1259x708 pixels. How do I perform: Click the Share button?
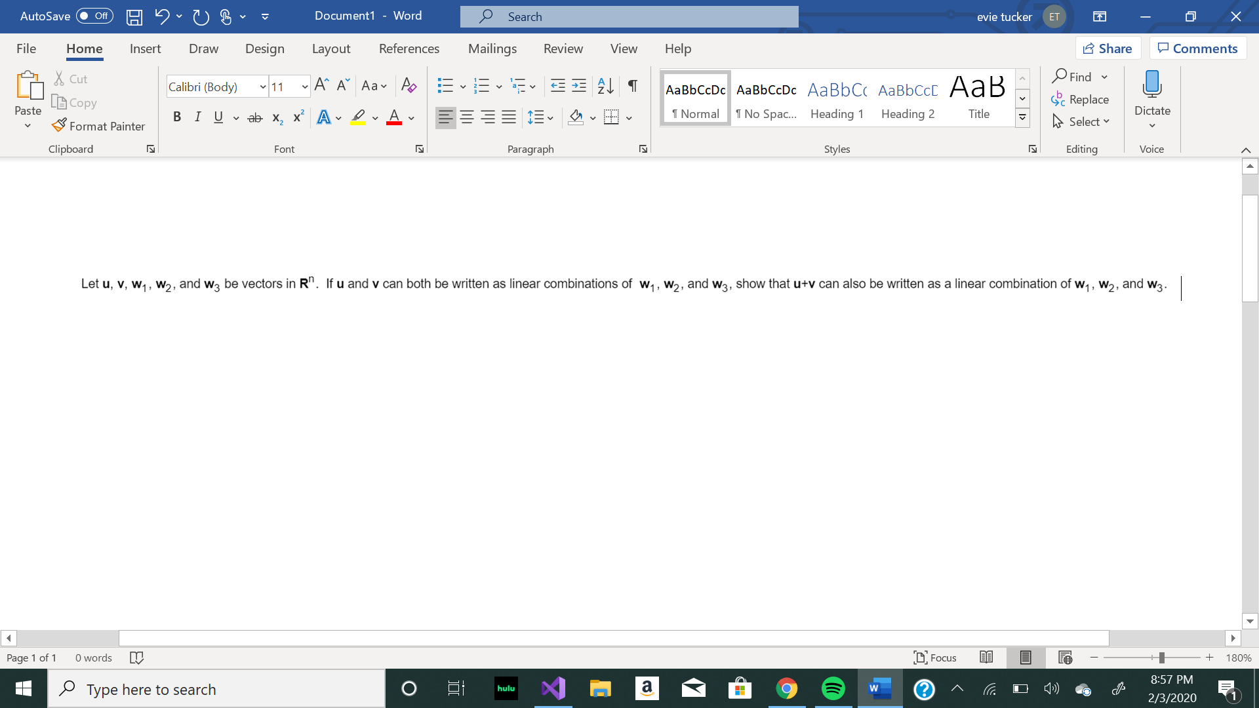point(1109,48)
